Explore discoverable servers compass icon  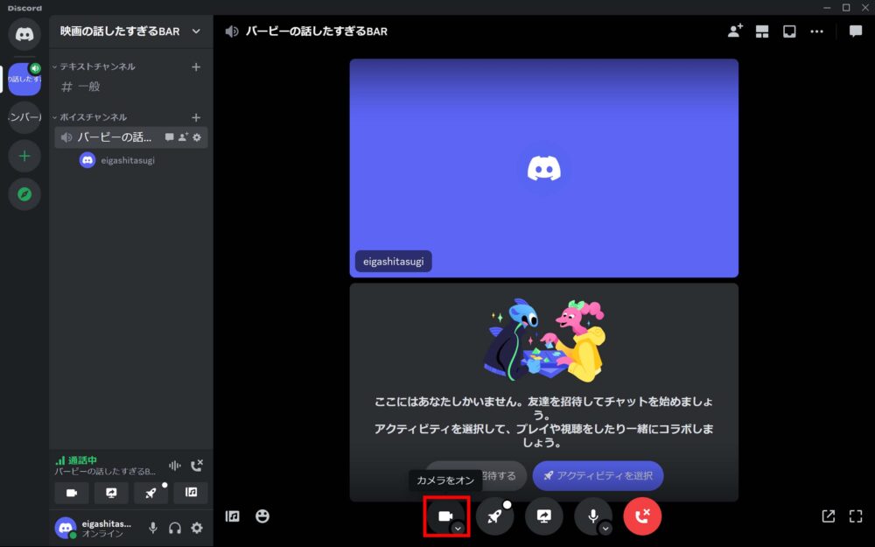pyautogui.click(x=24, y=194)
